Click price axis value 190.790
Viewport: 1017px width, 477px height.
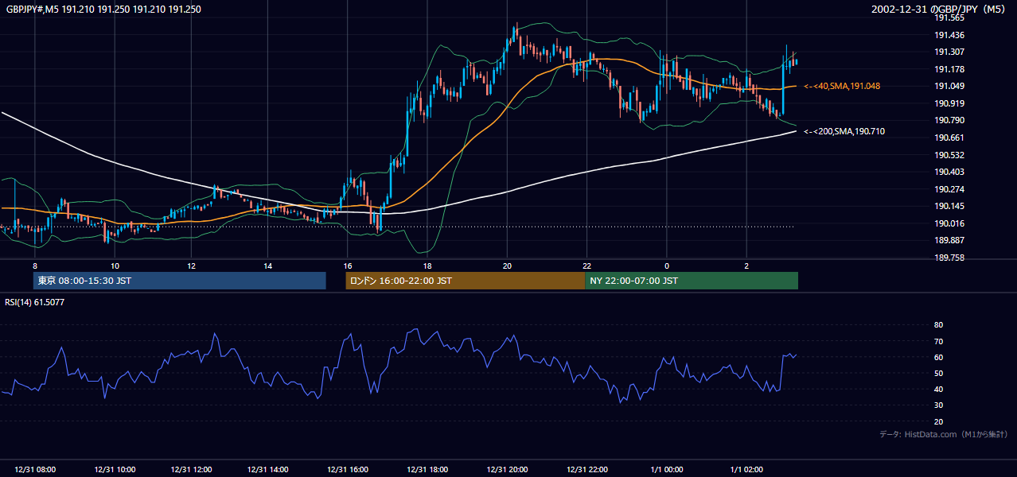pos(949,120)
